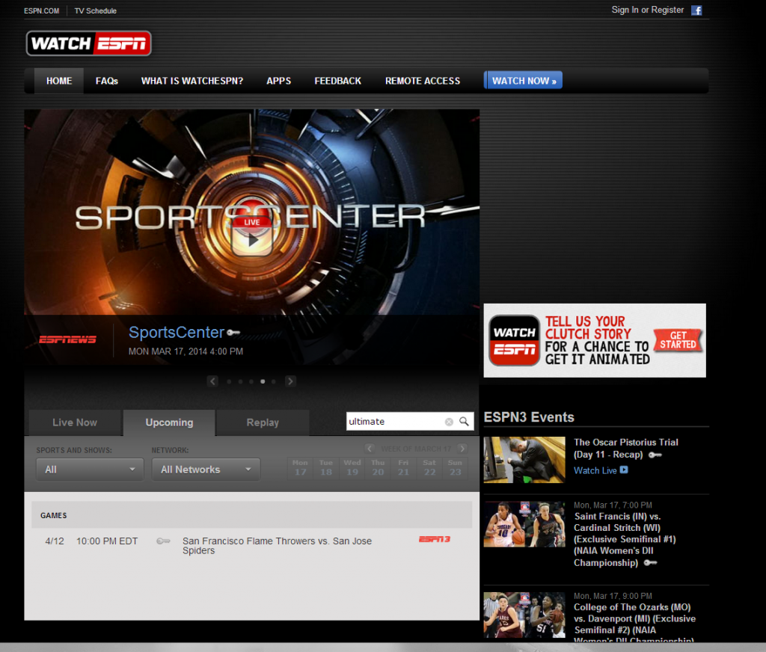Select the third carousel dot
Screen dimensions: 766x652
[x=251, y=381]
